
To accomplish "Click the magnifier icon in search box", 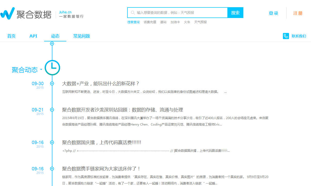I will [133, 13].
